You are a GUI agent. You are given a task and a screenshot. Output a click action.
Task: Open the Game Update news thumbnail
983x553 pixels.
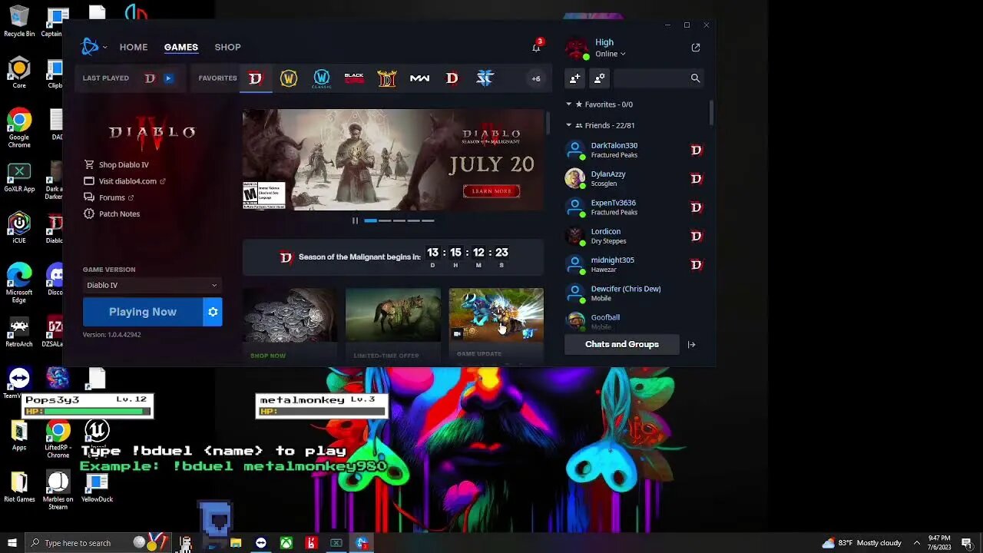[496, 316]
